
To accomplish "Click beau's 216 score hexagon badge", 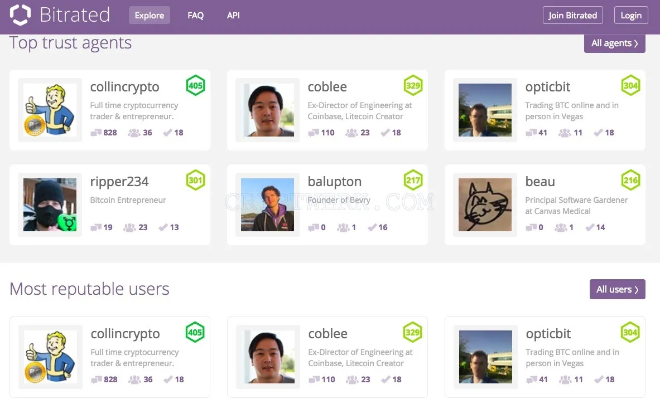I will (x=630, y=181).
